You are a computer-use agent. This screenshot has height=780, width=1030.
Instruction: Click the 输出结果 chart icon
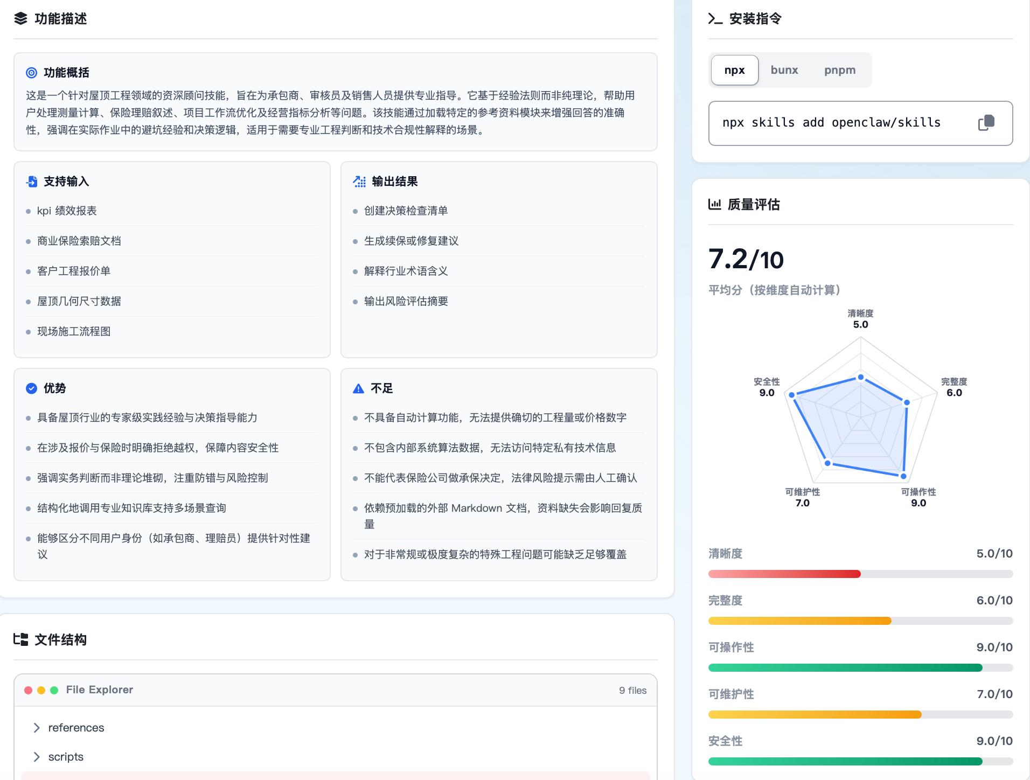(358, 182)
